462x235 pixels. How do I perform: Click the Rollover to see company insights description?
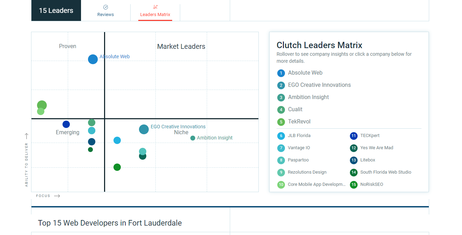344,58
